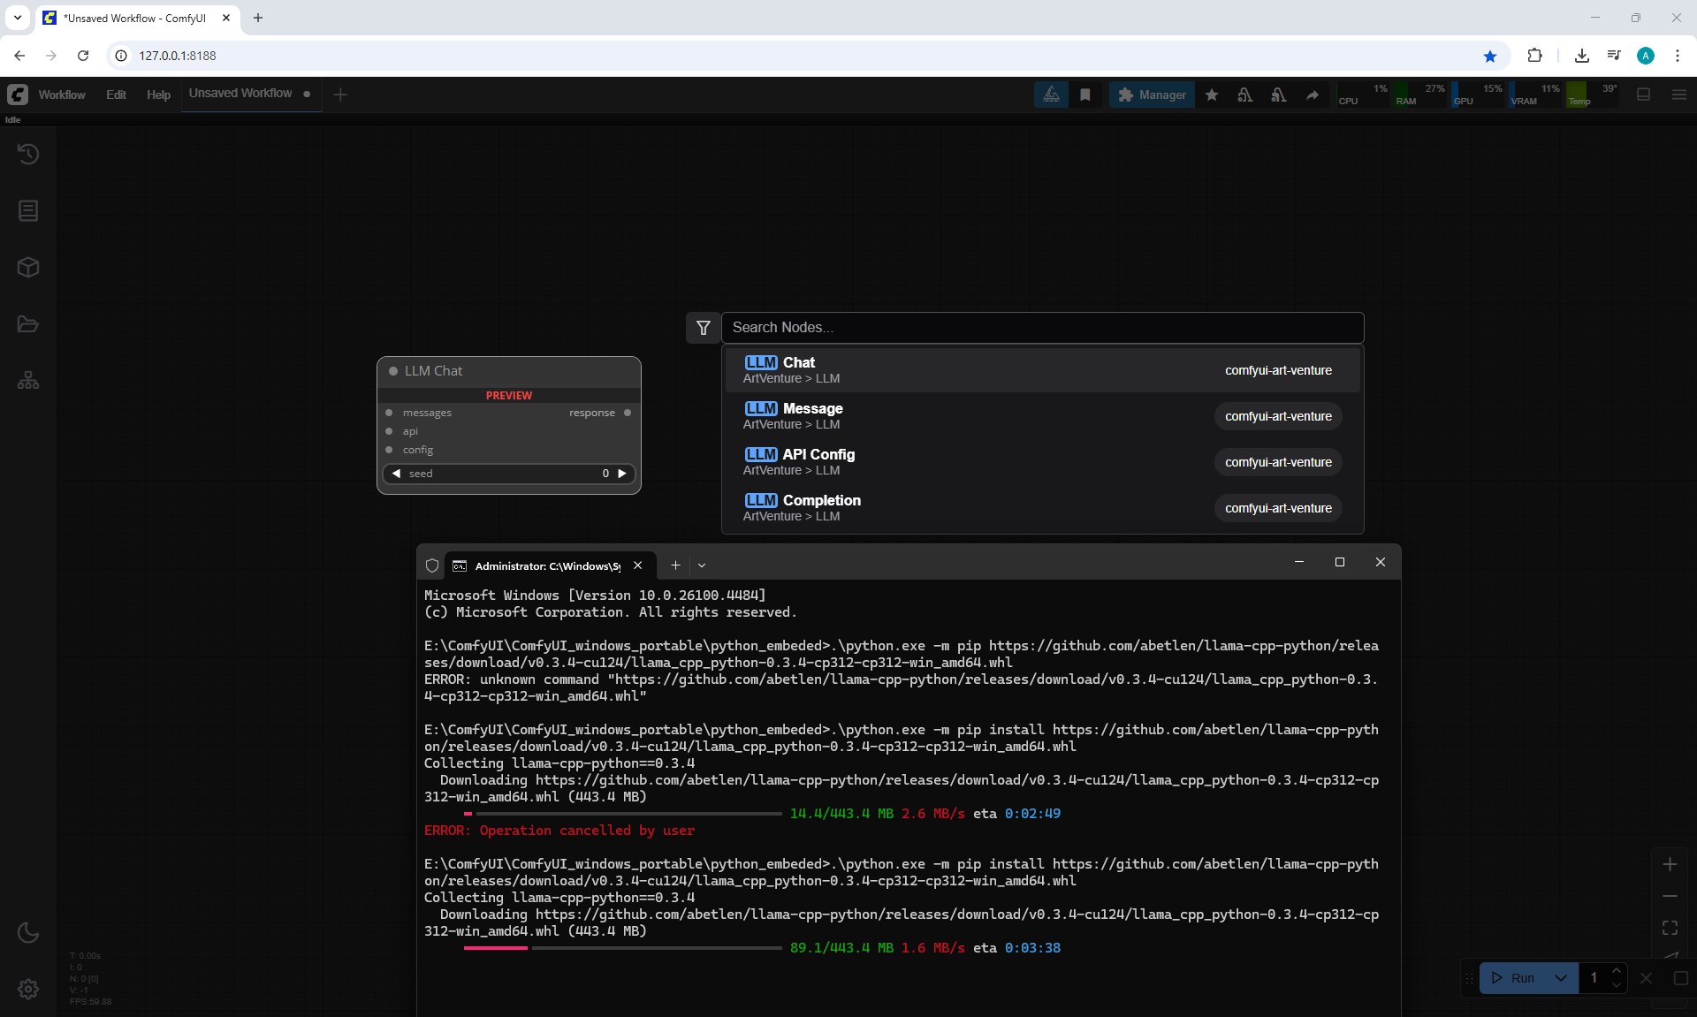Increase the seed value with the right arrow

tap(622, 474)
